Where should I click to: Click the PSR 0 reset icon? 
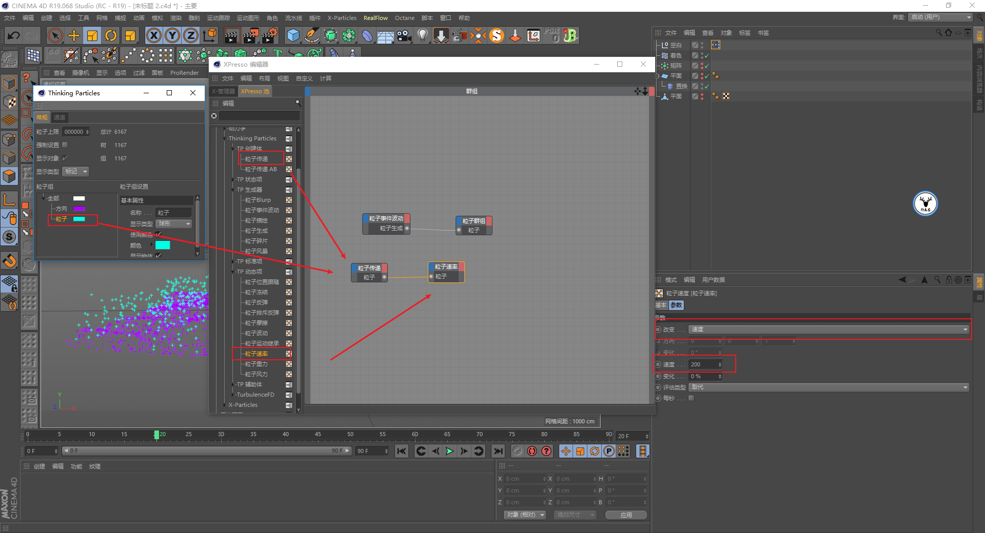pyautogui.click(x=552, y=35)
